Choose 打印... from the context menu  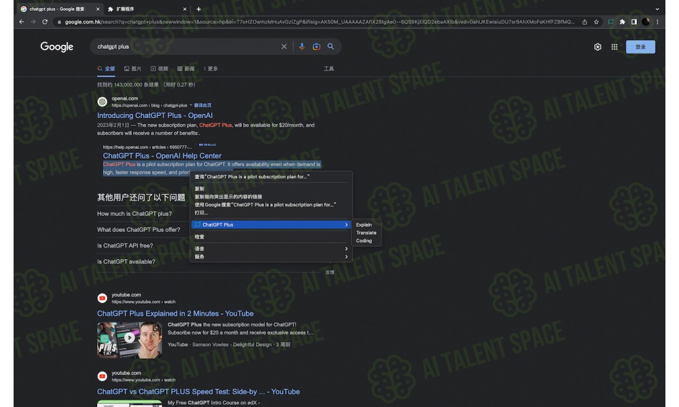271,213
